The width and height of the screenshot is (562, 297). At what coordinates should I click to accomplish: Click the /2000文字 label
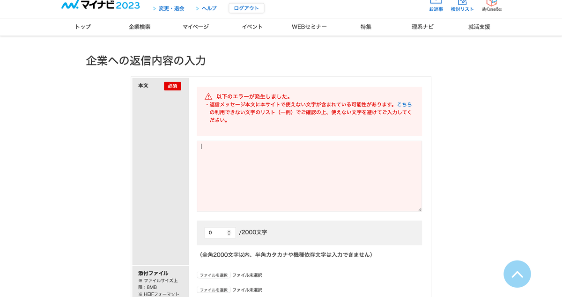[253, 232]
